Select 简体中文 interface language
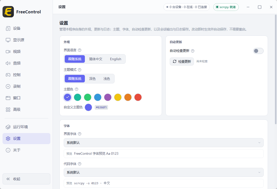The width and height of the screenshot is (277, 189). [x=96, y=59]
